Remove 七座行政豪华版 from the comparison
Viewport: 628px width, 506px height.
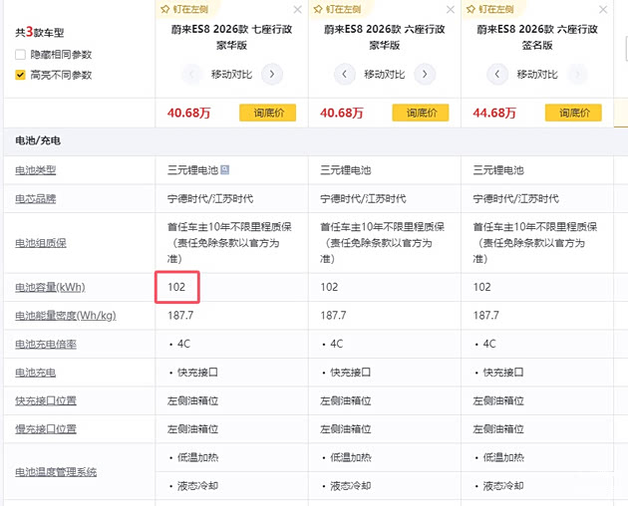(x=298, y=9)
